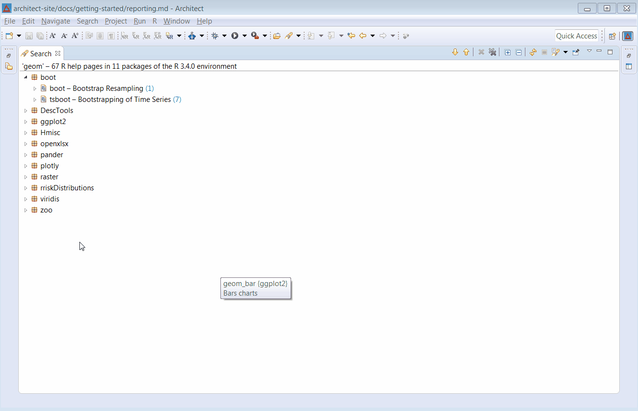Increase font size with A+ icon
Viewport: 638px width, 411px height.
click(x=53, y=36)
